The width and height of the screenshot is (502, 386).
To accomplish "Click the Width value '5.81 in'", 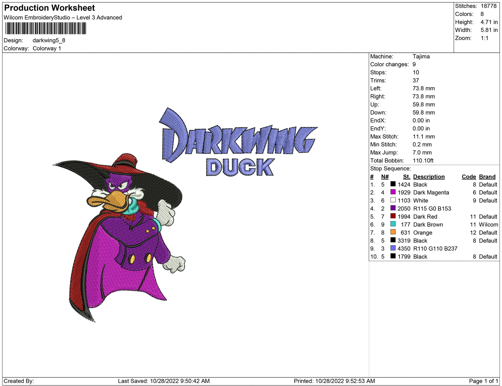I will (489, 30).
